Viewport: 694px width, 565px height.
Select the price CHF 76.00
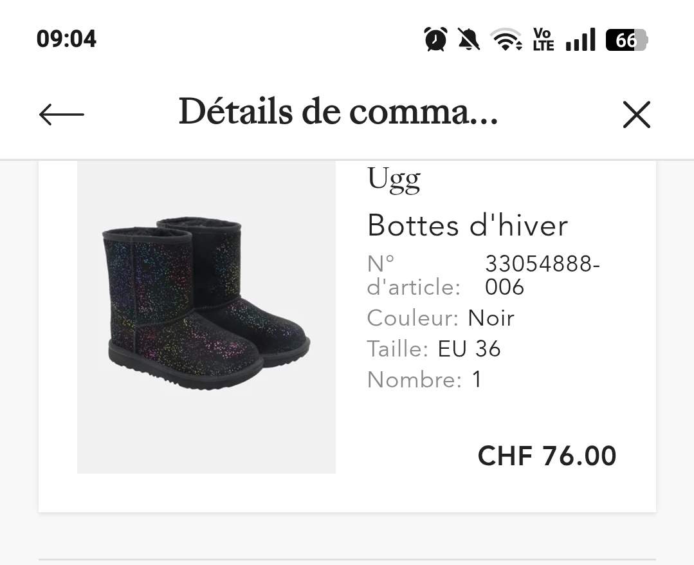pos(546,456)
